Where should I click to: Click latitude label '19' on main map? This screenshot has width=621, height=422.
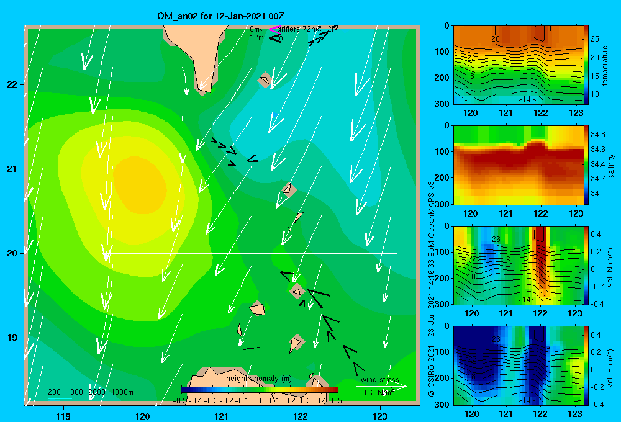(x=12, y=338)
